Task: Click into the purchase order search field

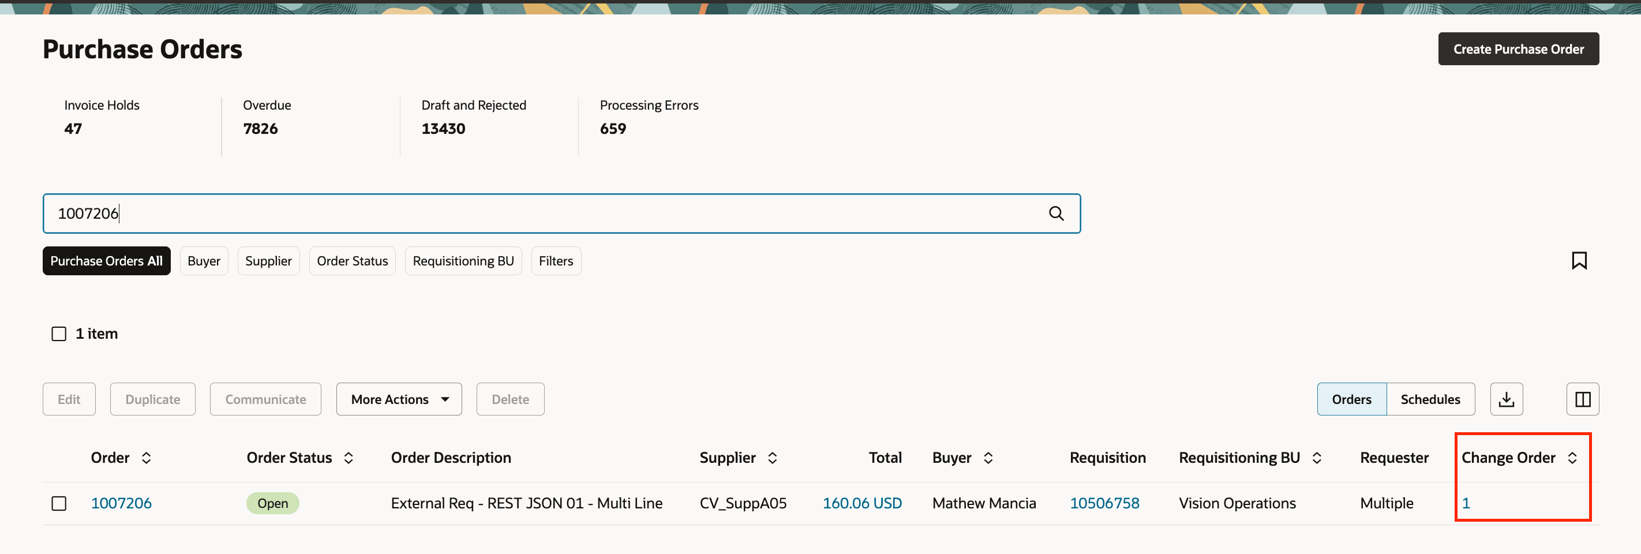Action: click(x=561, y=214)
